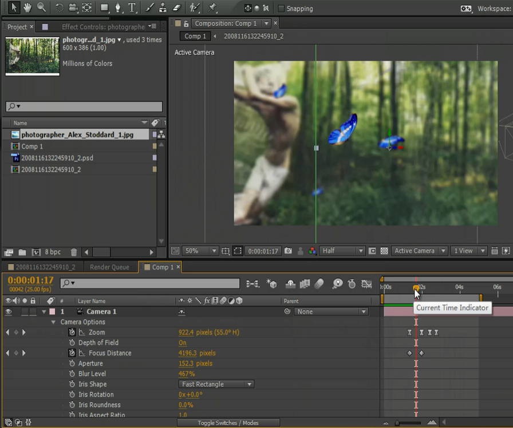Select the Comp 1 timeline tab

point(163,267)
